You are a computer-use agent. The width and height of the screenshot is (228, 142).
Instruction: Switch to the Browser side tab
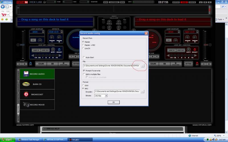(18, 75)
